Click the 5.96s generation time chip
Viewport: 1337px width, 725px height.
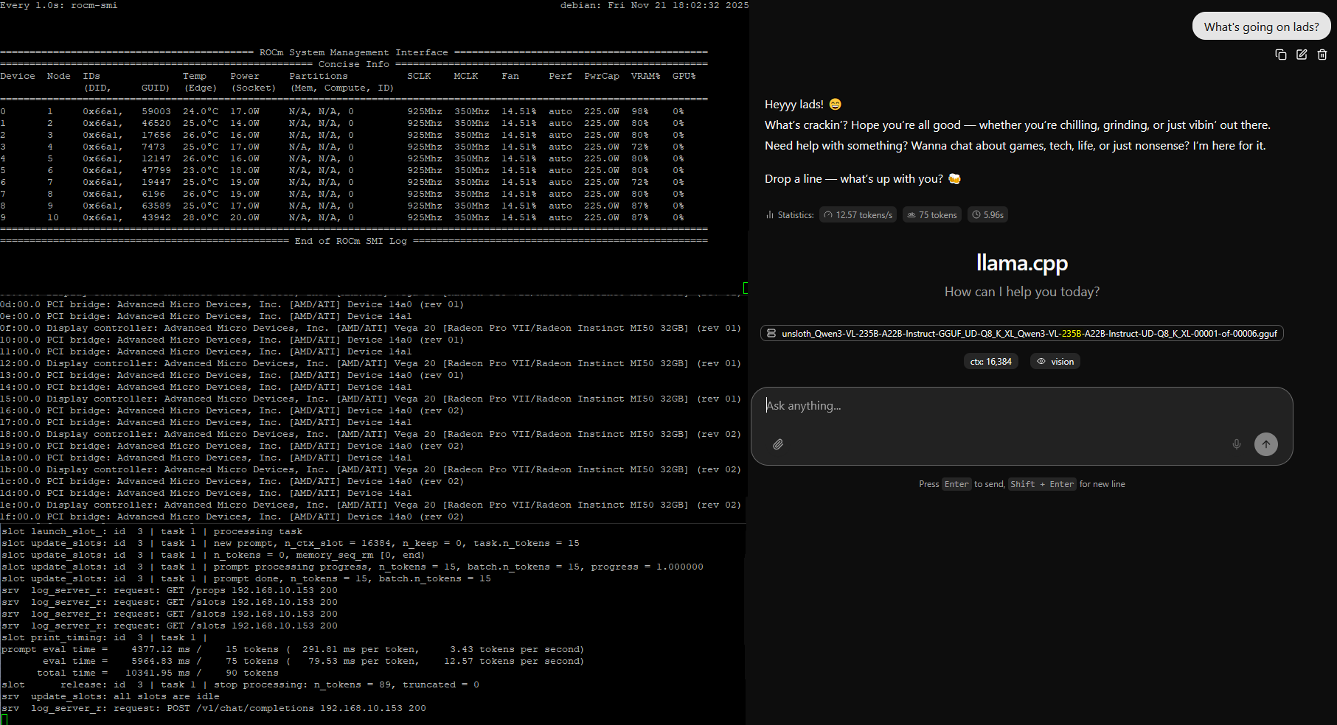click(987, 215)
